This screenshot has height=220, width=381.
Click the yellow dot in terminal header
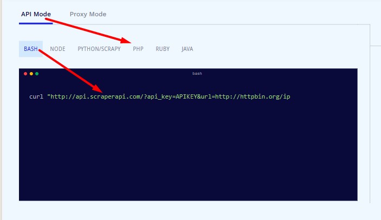[x=31, y=74]
